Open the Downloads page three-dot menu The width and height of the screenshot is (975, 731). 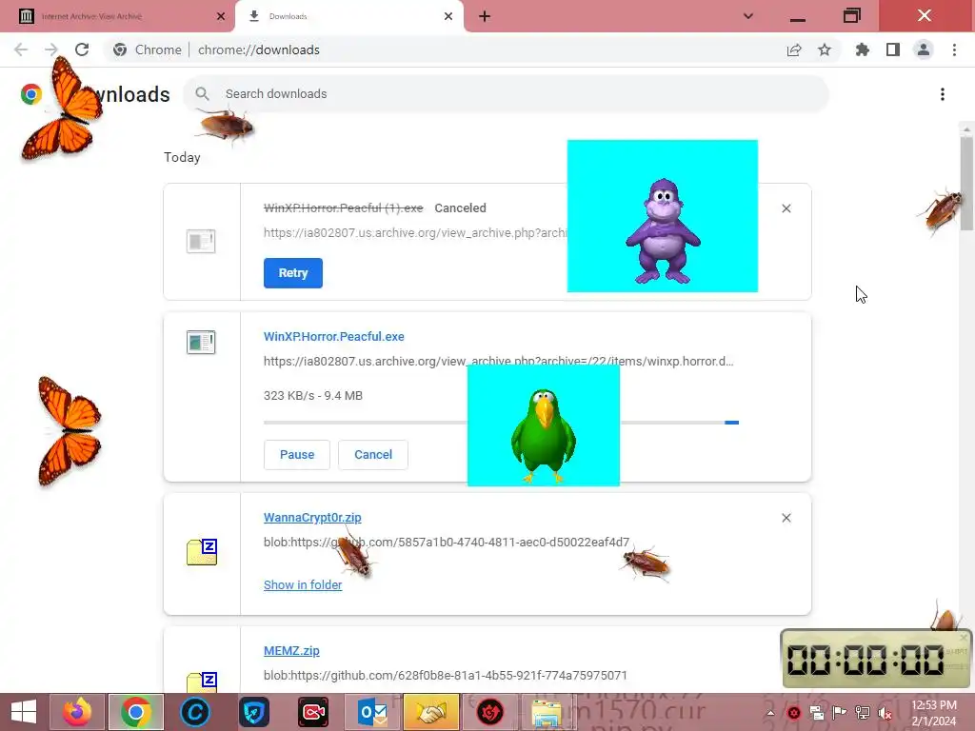[x=943, y=94]
